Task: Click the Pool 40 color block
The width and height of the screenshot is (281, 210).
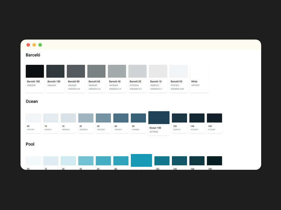Action: [86, 161]
